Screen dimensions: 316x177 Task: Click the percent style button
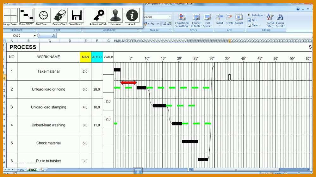tap(152, 24)
